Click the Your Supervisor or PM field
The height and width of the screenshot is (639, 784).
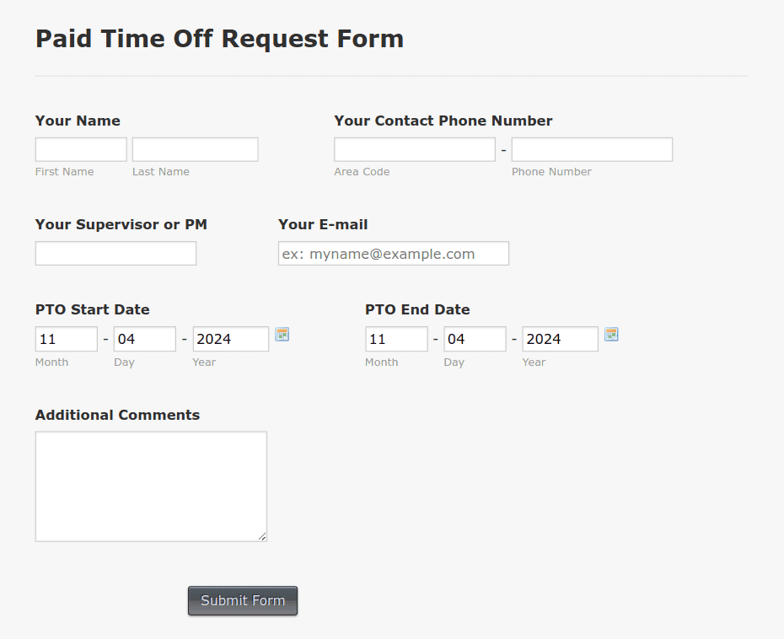(x=115, y=253)
